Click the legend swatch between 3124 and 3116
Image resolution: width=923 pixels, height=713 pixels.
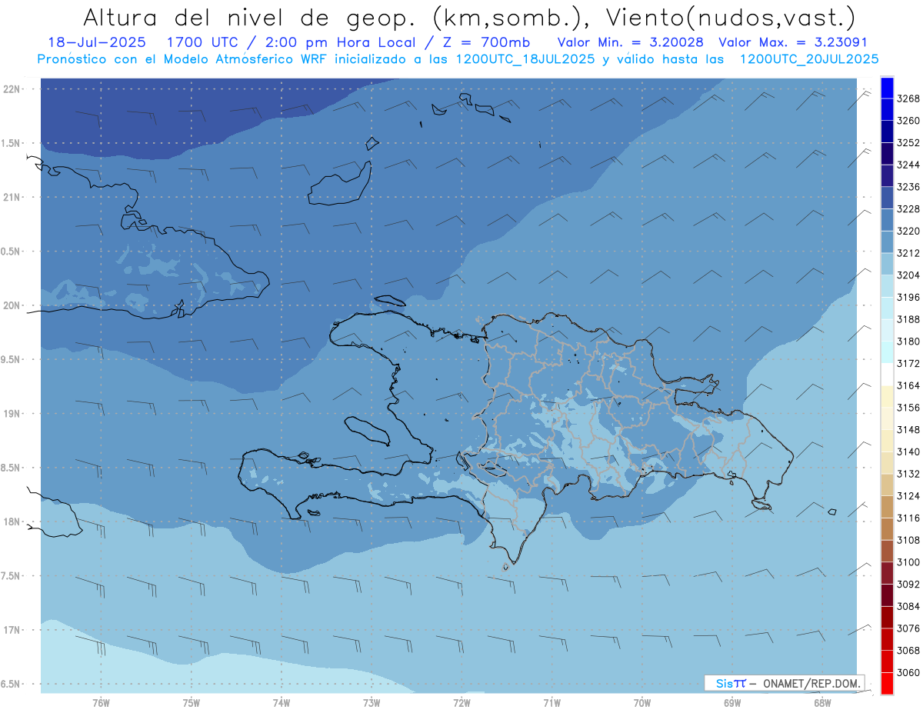coord(886,507)
